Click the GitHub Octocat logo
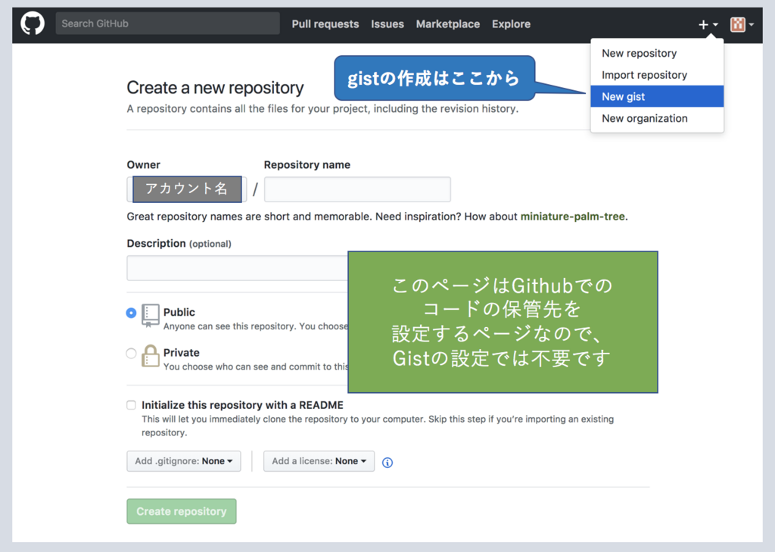This screenshot has width=775, height=552. [33, 23]
